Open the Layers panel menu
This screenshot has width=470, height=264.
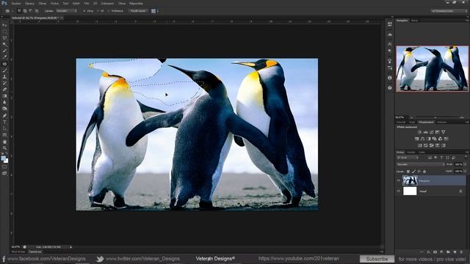(467, 153)
